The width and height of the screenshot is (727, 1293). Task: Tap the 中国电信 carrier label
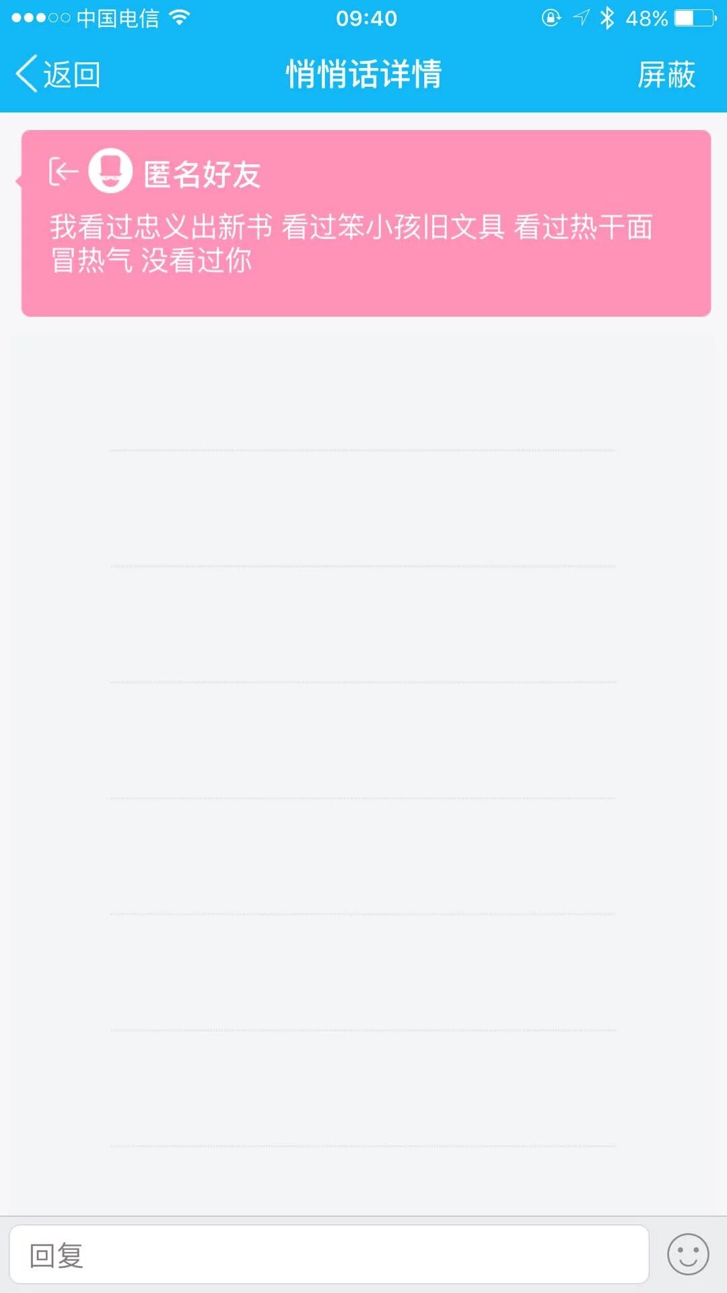tap(118, 18)
